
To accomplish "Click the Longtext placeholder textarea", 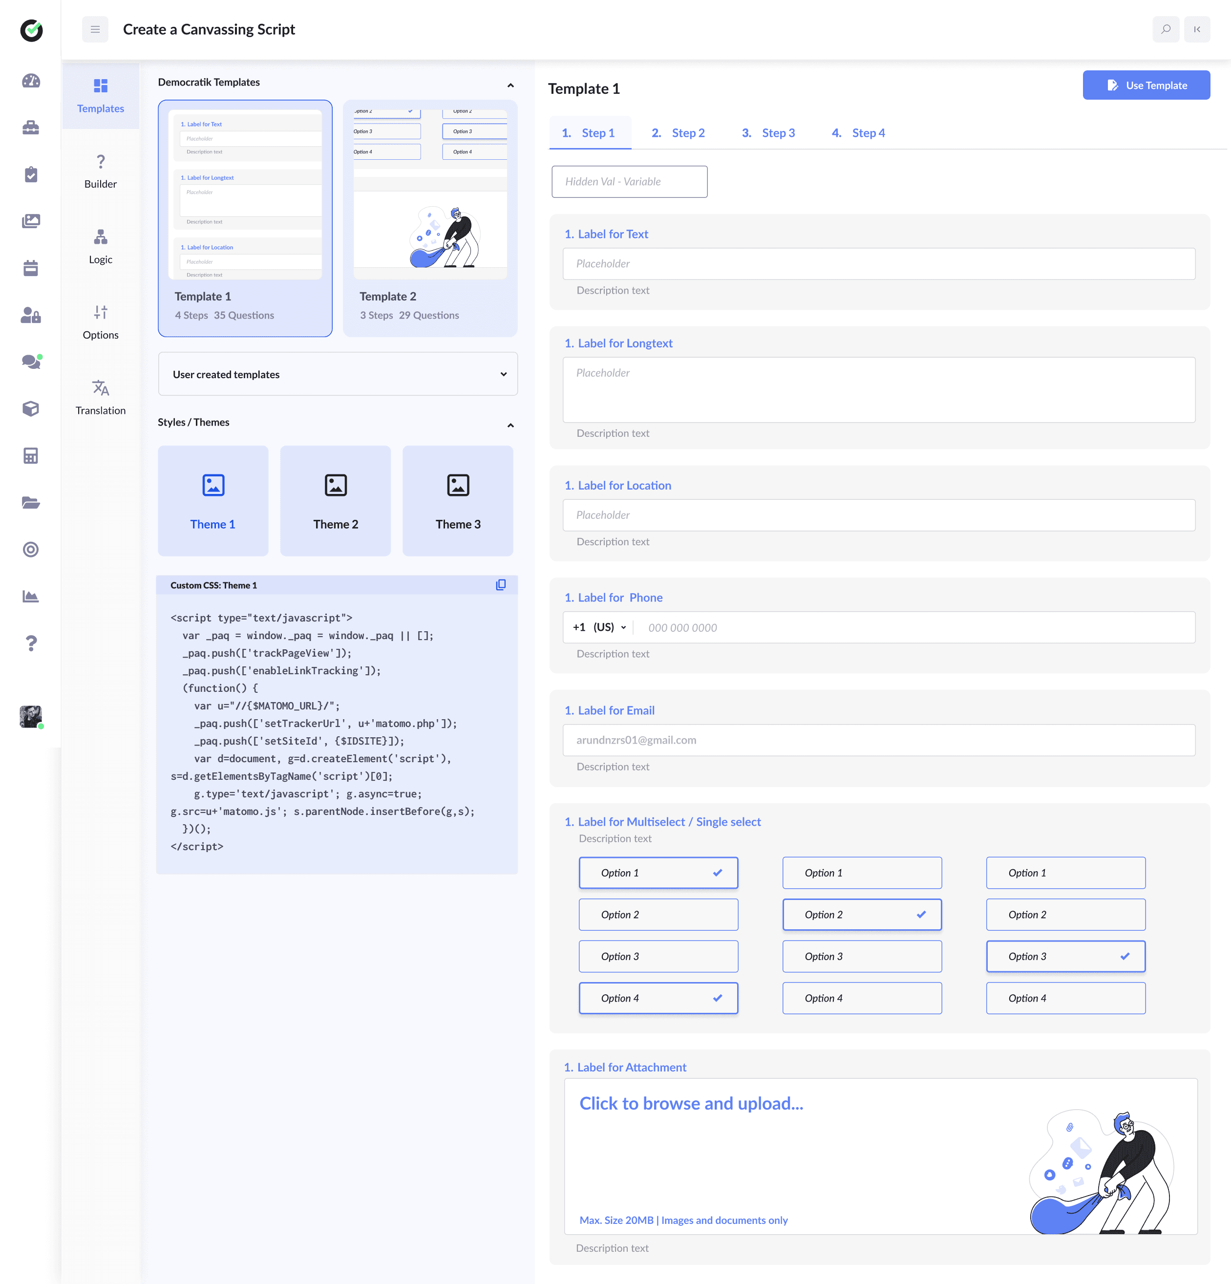I will point(879,390).
